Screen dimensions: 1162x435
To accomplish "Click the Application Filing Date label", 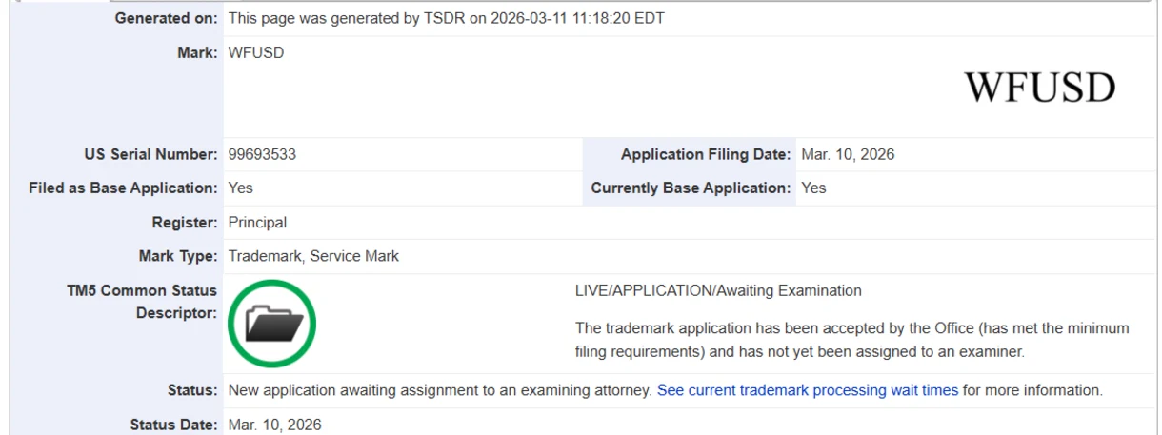I will click(x=706, y=154).
